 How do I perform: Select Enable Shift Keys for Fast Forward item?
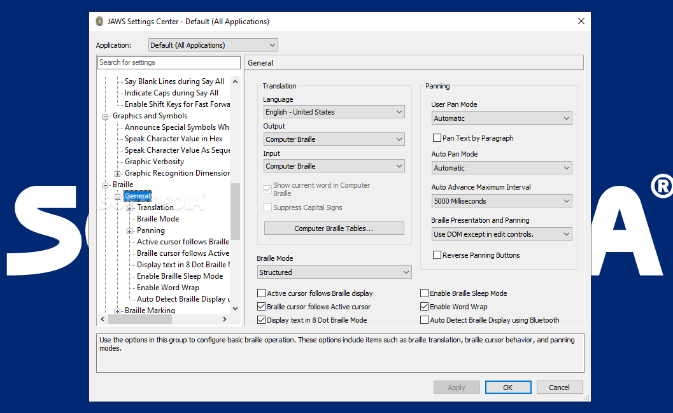point(177,104)
